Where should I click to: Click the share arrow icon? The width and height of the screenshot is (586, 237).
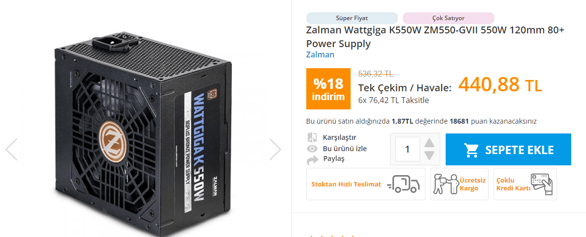(312, 160)
